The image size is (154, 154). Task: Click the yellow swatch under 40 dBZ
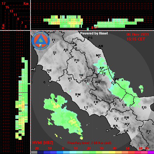[112, 152]
